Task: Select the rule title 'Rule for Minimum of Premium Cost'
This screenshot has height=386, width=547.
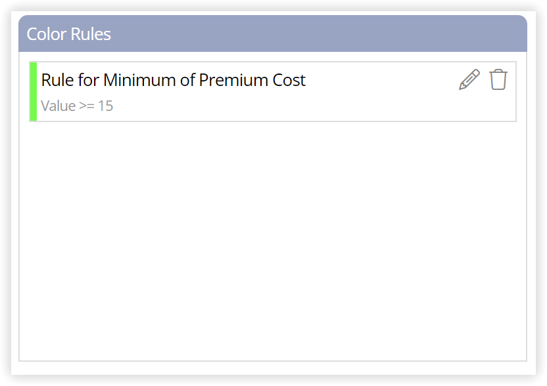Action: (174, 80)
